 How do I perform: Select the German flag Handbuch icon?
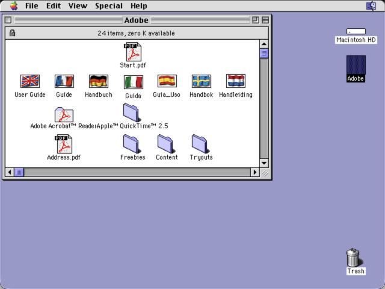pos(99,81)
